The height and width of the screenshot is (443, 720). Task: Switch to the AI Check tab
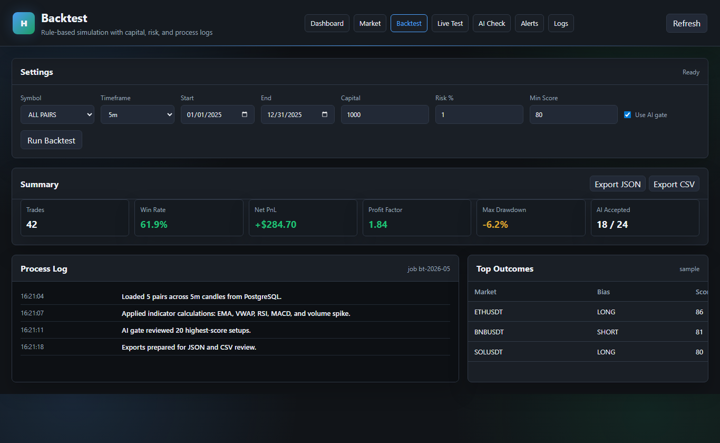(492, 23)
